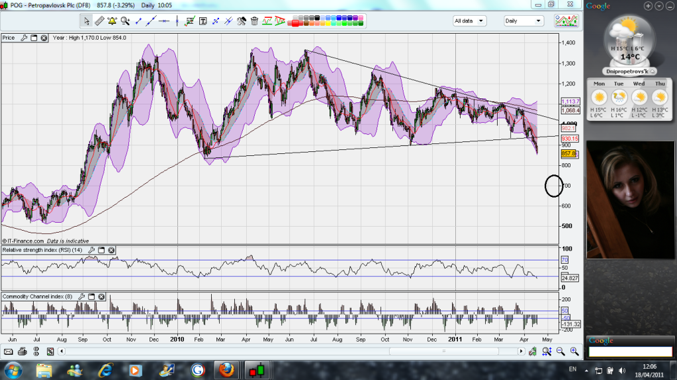Detach the RSI indicator panel
Screen dimensions: 677x380
click(101, 250)
